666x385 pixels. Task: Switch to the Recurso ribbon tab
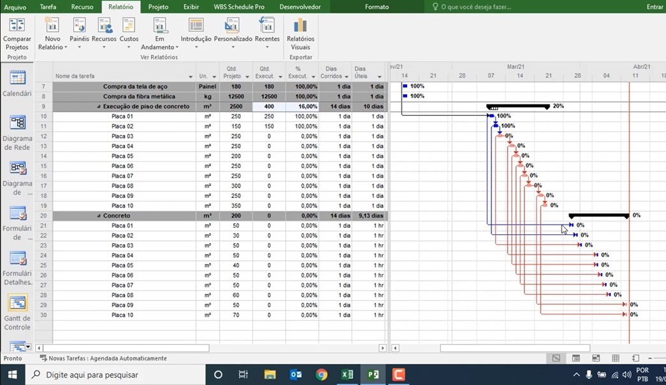click(82, 7)
